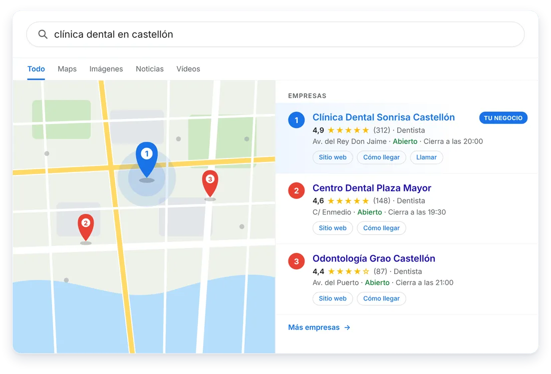Click Sitio web for Centro Dental Plaza Mayor
The height and width of the screenshot is (374, 551).
click(333, 227)
